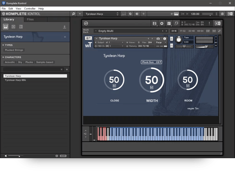
Task: Select the loops icon in Library
Action: (x=13, y=27)
